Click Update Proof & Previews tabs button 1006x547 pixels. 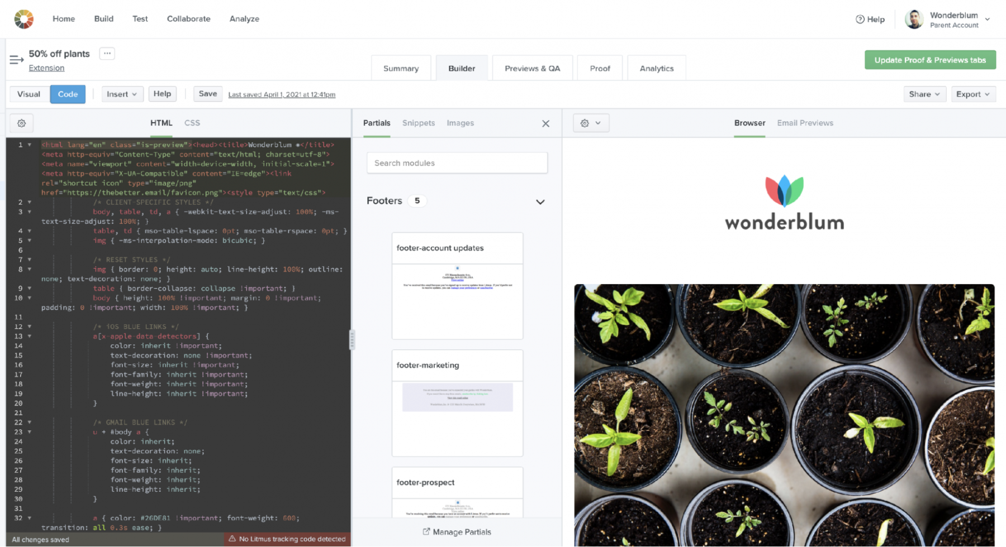pyautogui.click(x=929, y=60)
